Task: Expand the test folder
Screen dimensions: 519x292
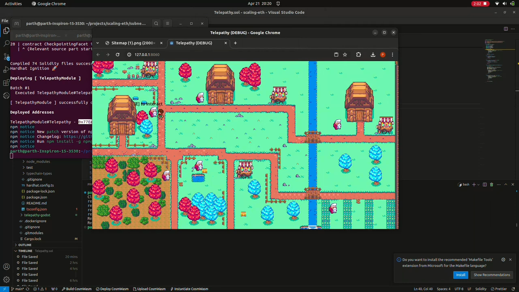Action: pyautogui.click(x=30, y=167)
